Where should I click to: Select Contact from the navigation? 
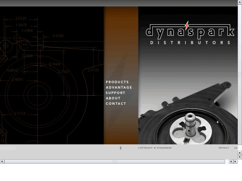116,104
